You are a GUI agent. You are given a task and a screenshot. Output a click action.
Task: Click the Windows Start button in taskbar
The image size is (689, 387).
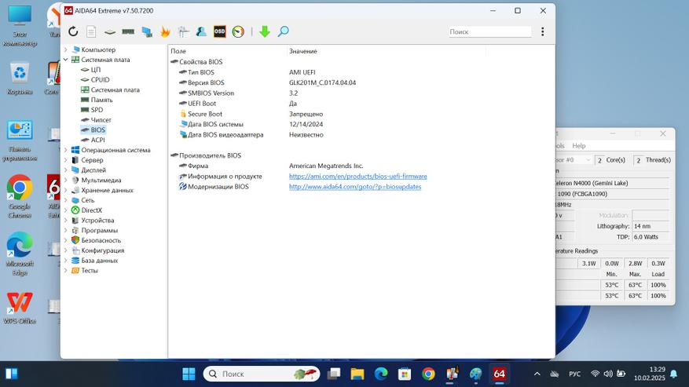(189, 374)
